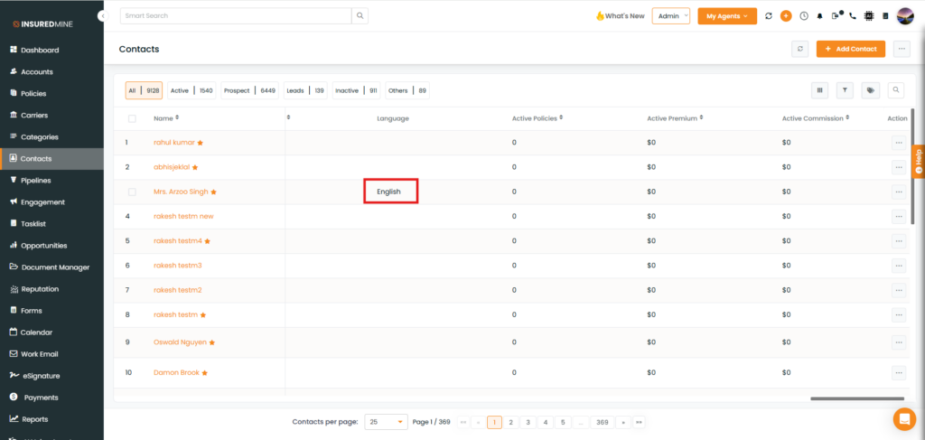Screen dimensions: 925x440
Task: Open the column layout icon
Action: point(820,90)
